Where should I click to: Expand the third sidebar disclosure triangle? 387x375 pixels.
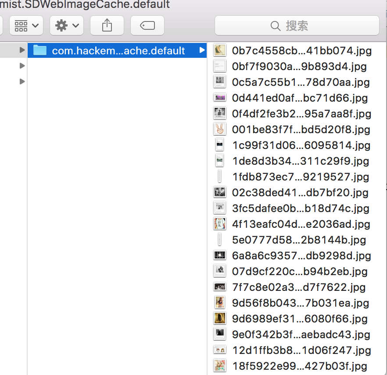click(x=22, y=81)
